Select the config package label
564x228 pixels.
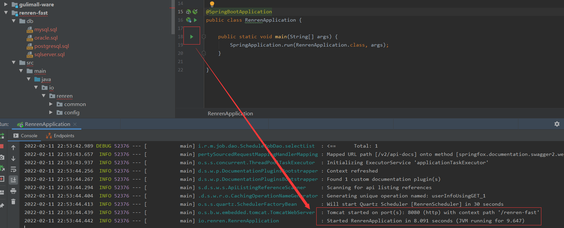72,113
